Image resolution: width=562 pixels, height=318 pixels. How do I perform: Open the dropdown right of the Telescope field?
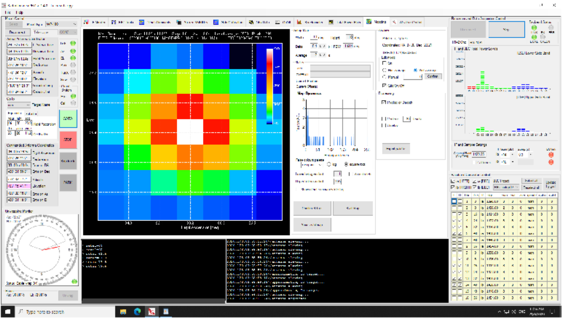68,32
